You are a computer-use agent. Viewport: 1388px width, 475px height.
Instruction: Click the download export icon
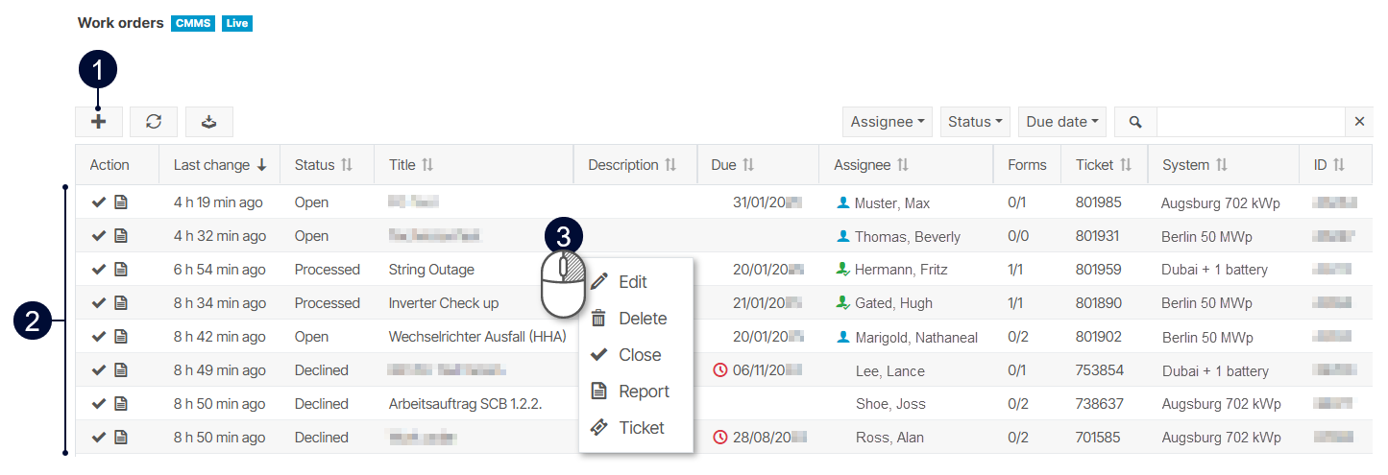pos(209,122)
